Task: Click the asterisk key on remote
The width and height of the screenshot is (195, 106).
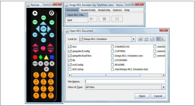Action: pos(36,95)
